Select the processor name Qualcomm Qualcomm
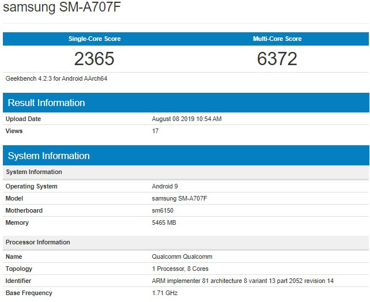 click(182, 256)
